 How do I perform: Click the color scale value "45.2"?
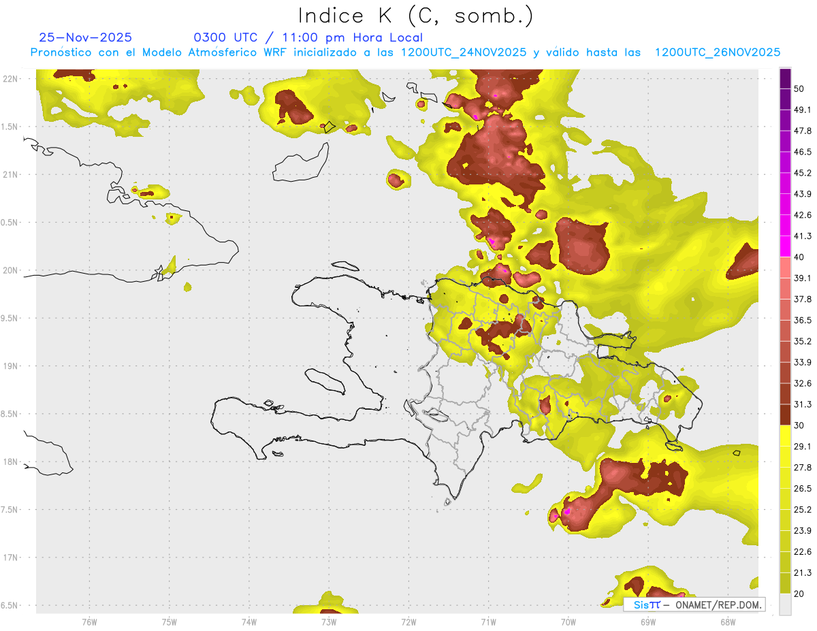(x=803, y=173)
